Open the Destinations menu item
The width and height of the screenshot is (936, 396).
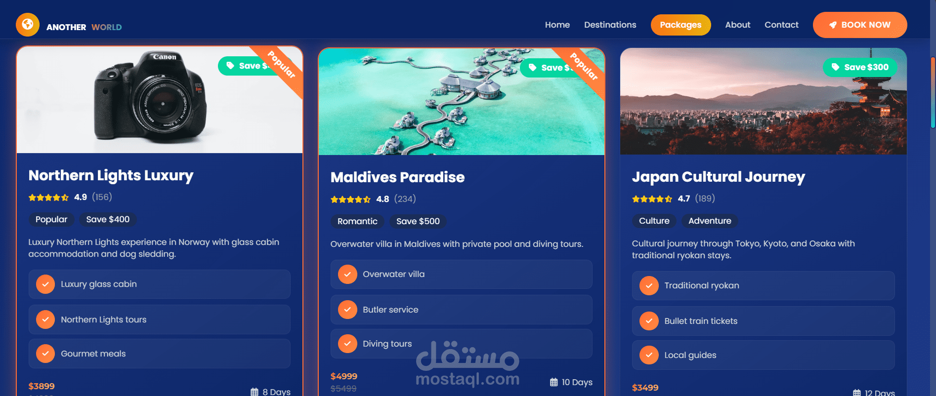(x=610, y=25)
